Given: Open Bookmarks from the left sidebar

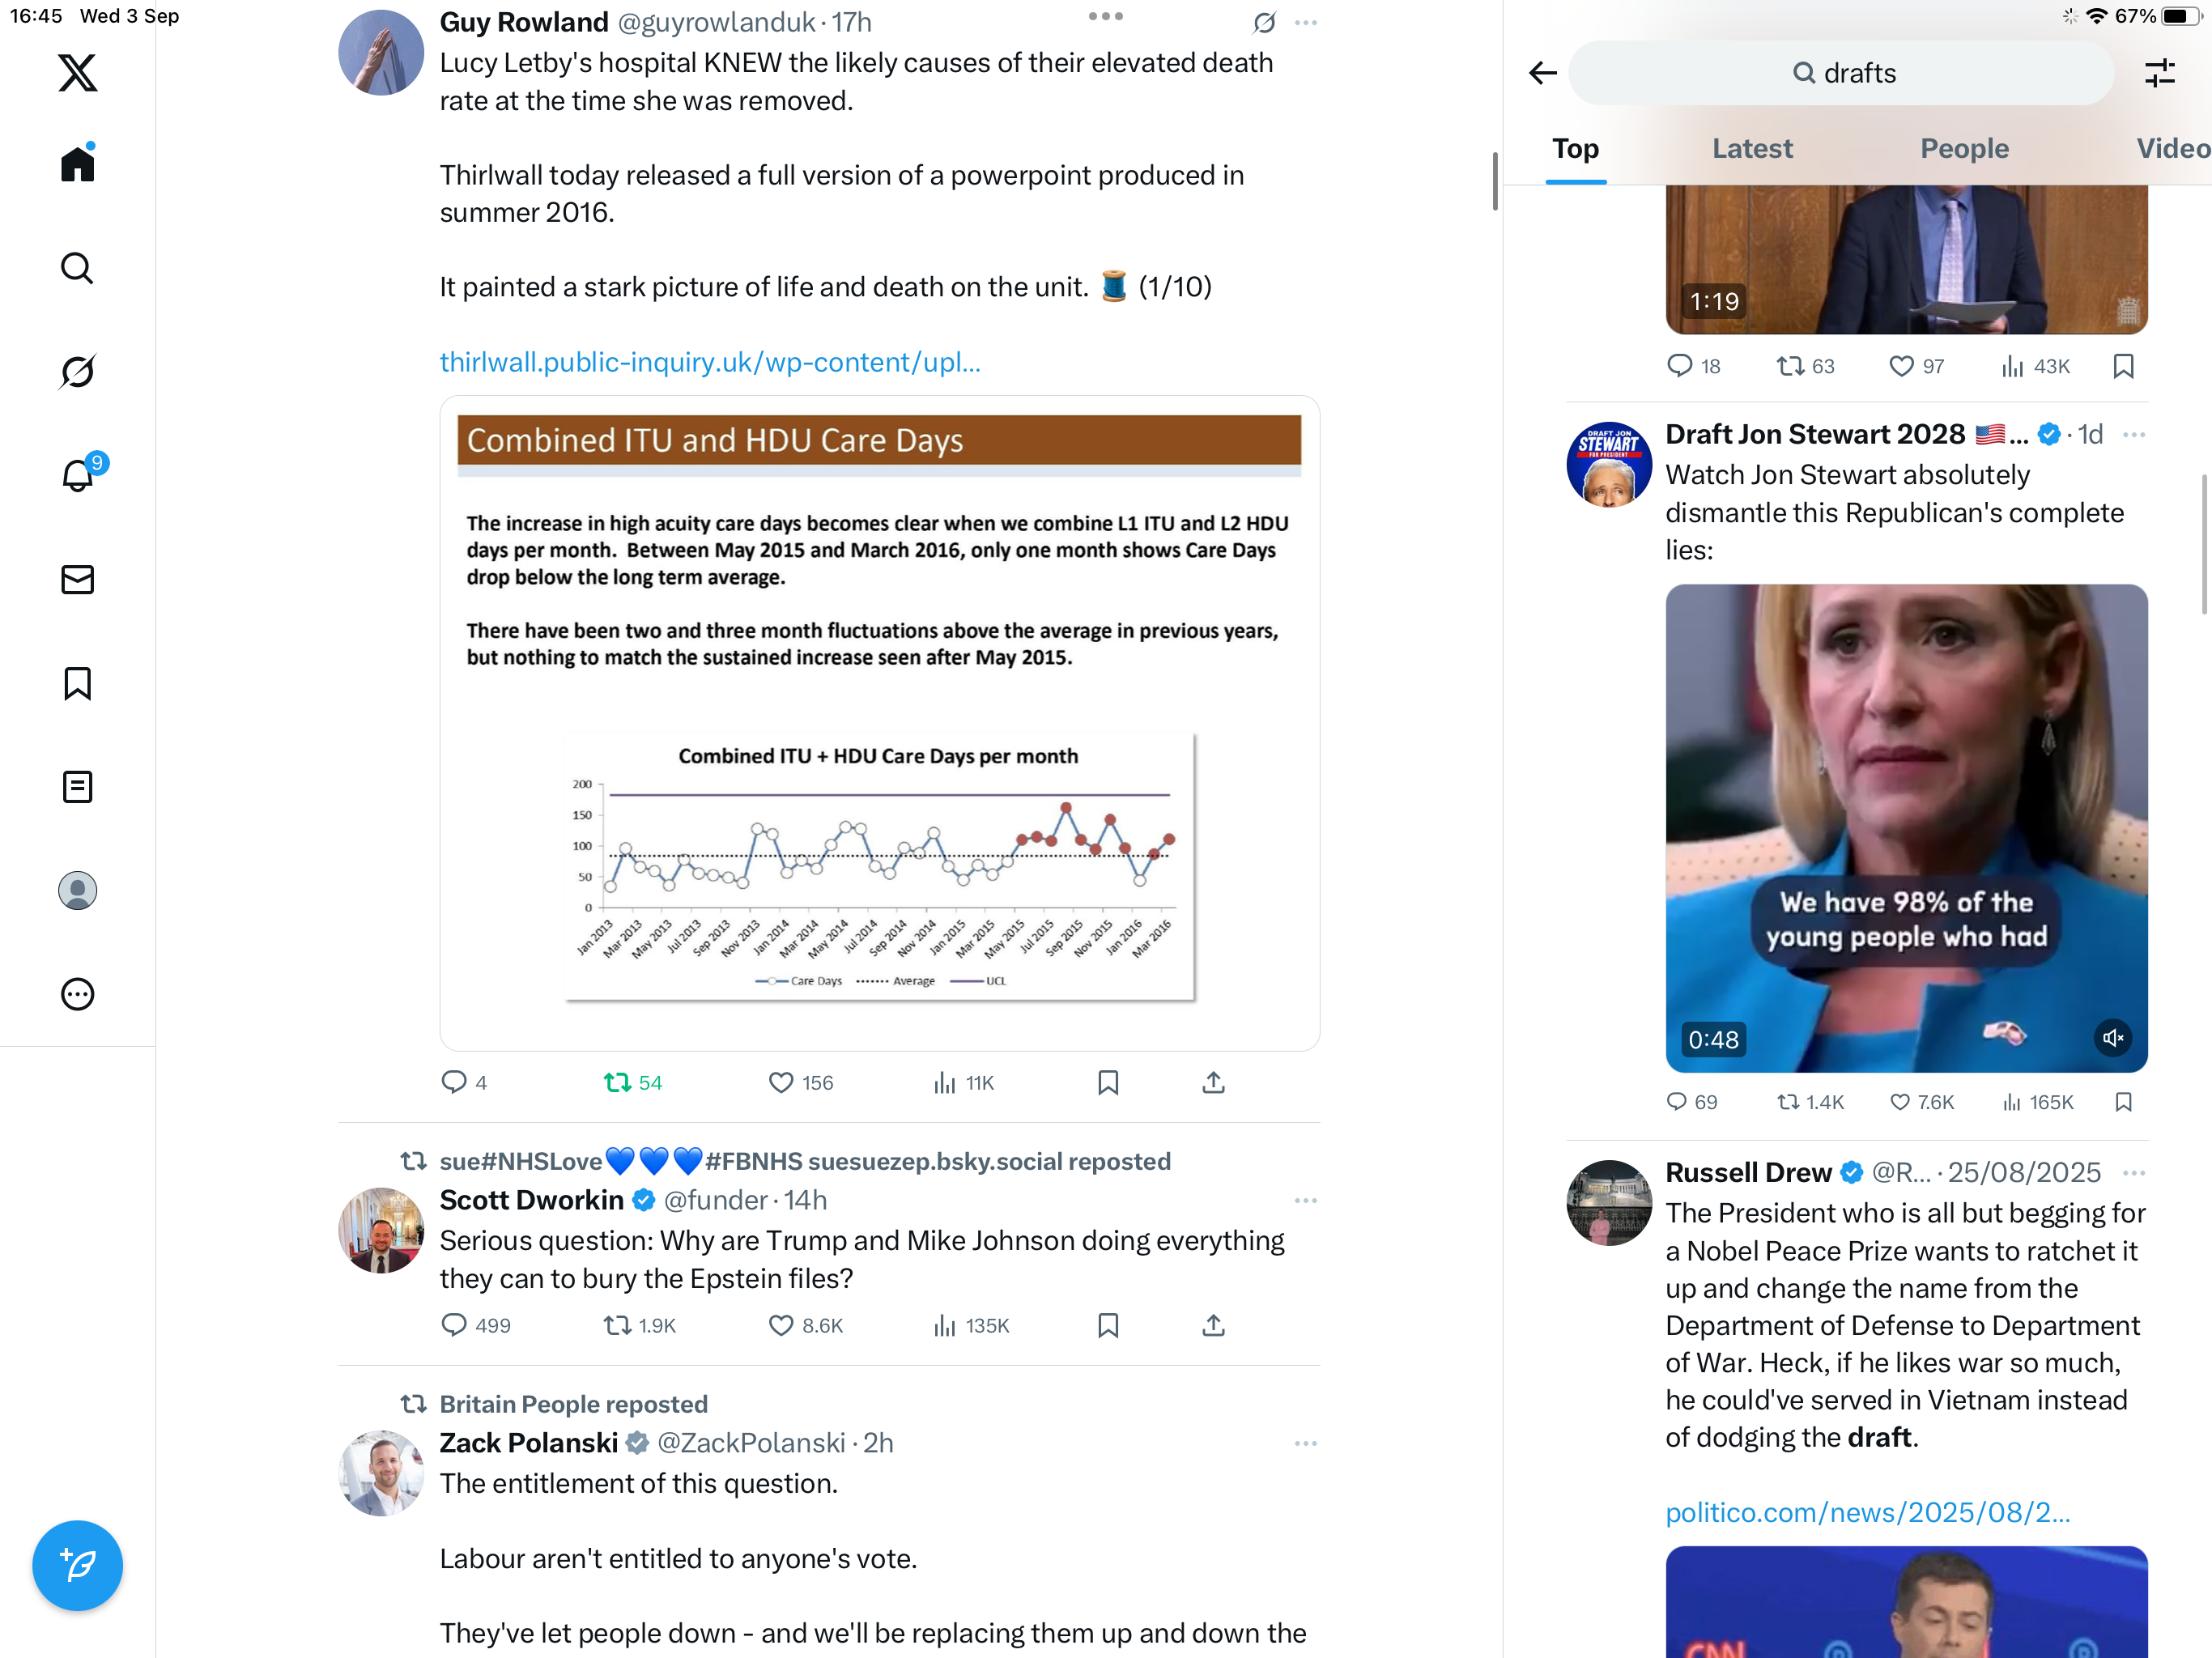Looking at the screenshot, I should [x=77, y=683].
